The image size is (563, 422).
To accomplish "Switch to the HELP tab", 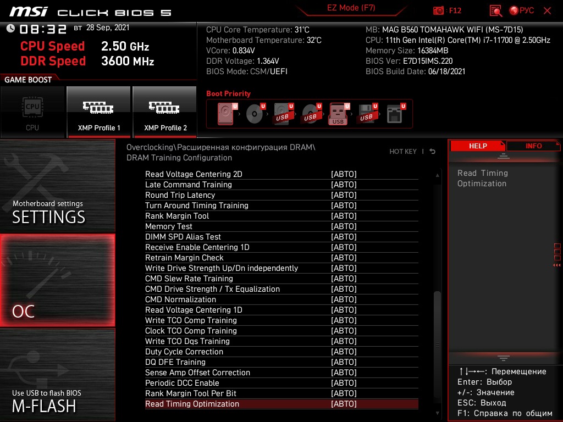I will [478, 146].
